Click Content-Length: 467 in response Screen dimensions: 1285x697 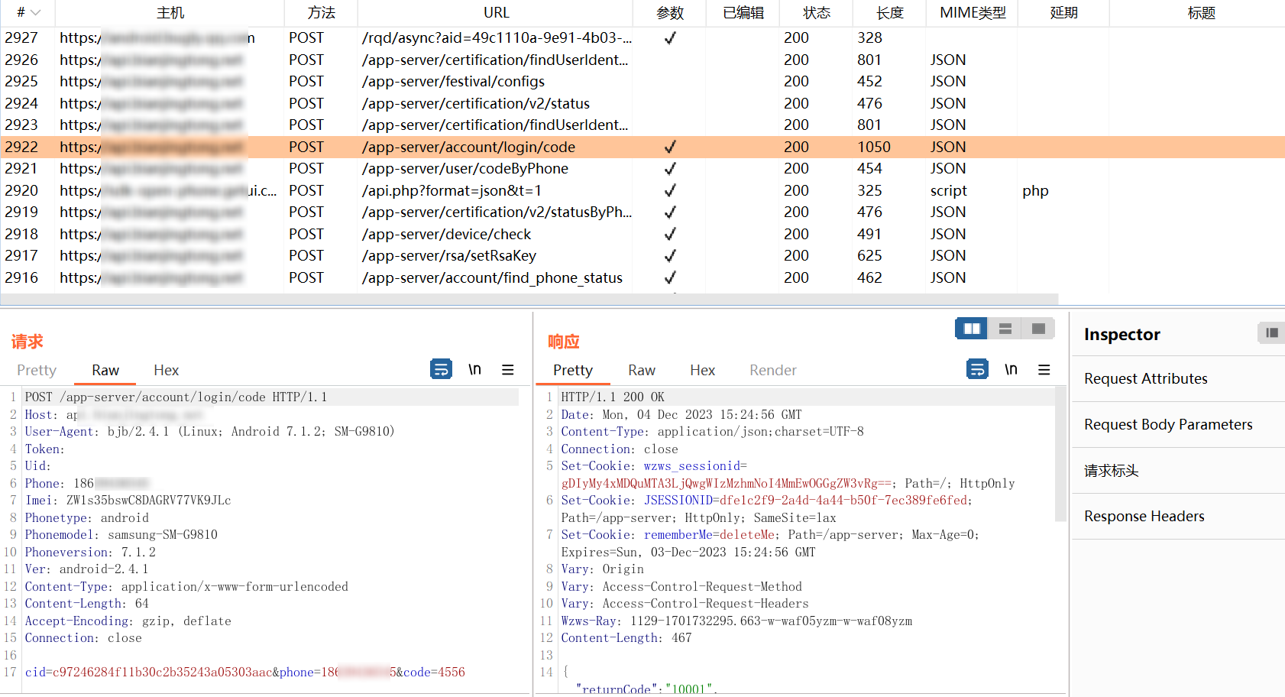point(626,637)
